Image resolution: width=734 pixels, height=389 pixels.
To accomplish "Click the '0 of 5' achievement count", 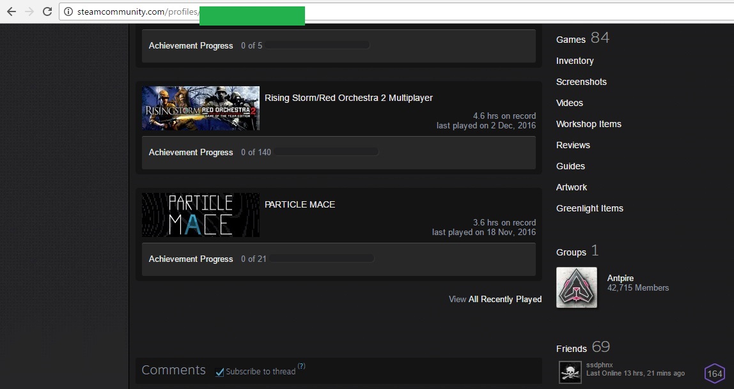I will (251, 45).
